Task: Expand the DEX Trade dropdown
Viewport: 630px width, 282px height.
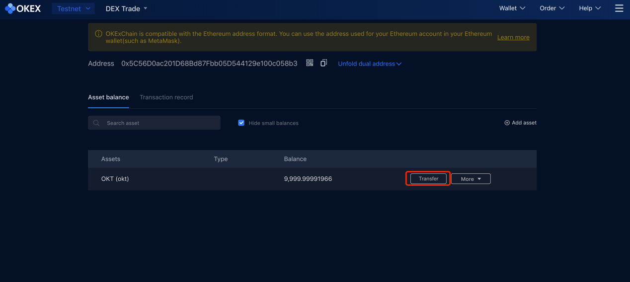Action: click(126, 8)
